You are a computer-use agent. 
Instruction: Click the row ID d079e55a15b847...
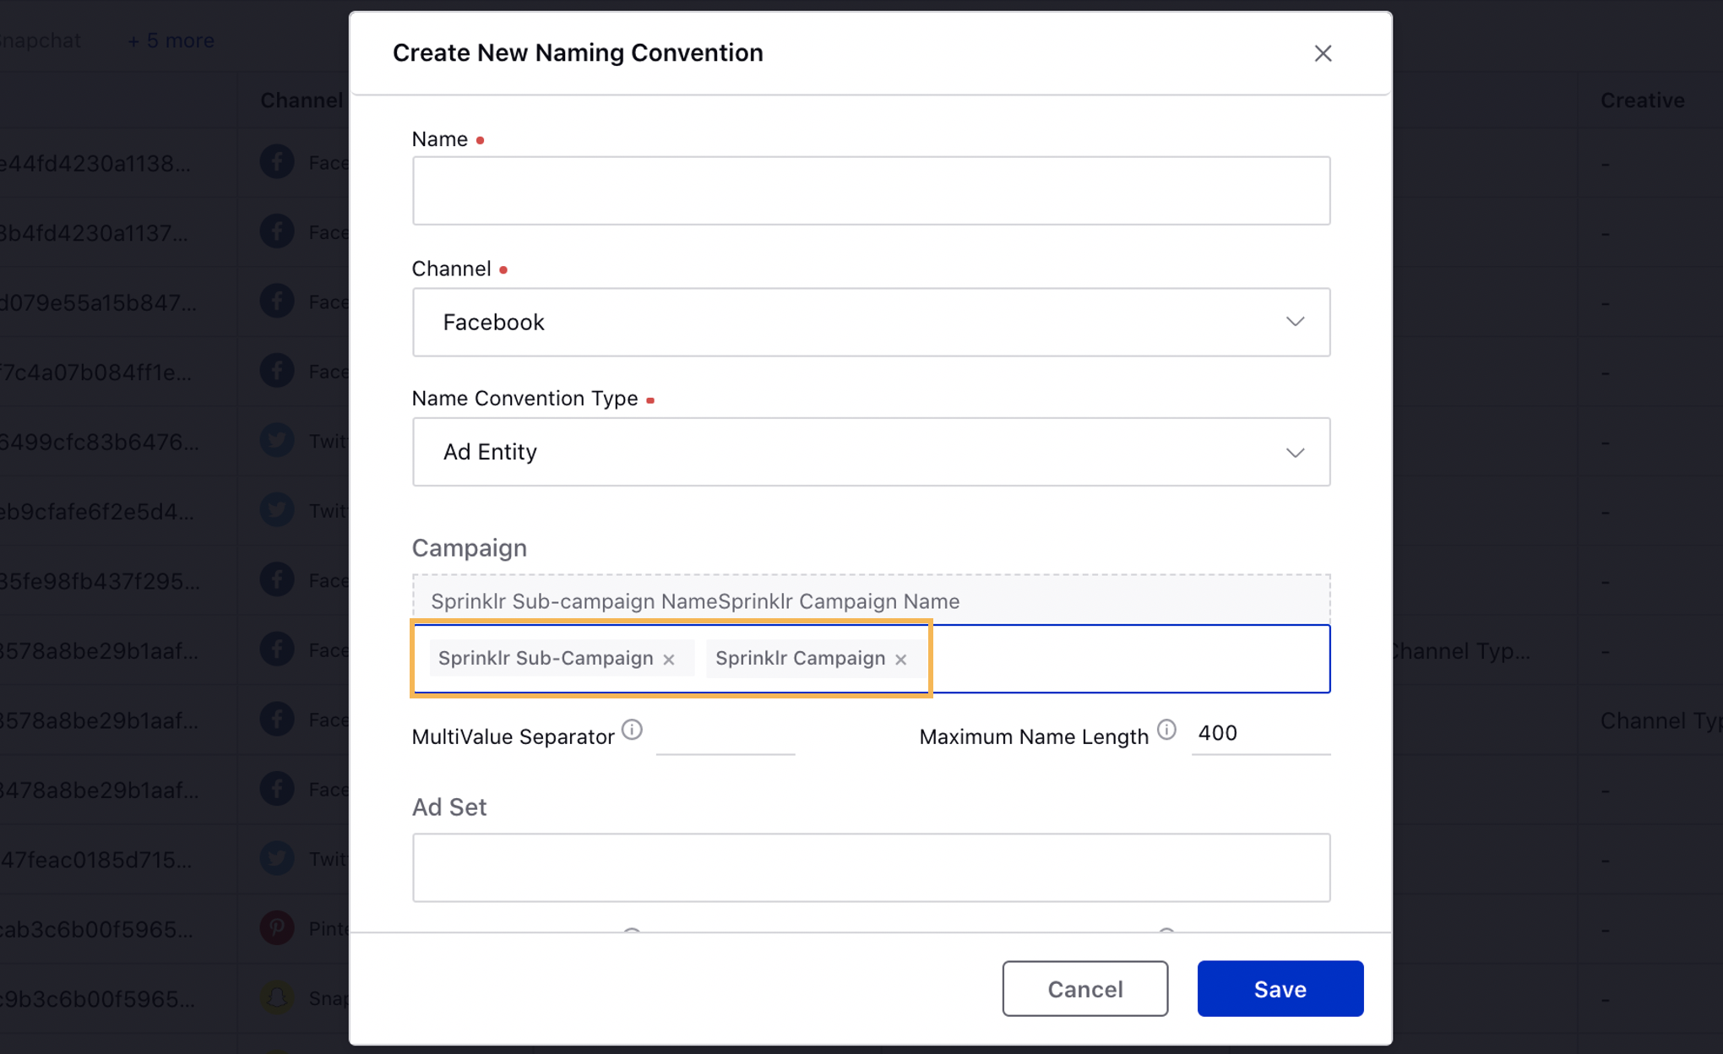pyautogui.click(x=98, y=302)
